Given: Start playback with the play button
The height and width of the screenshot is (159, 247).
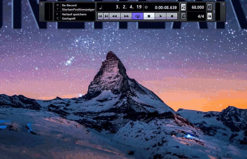Looking at the screenshot, I should (161, 16).
